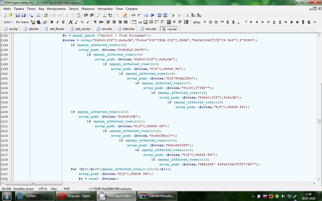Viewport: 322px width, 201px height.
Task: Show hidden system tray icons
Action: click(x=253, y=196)
